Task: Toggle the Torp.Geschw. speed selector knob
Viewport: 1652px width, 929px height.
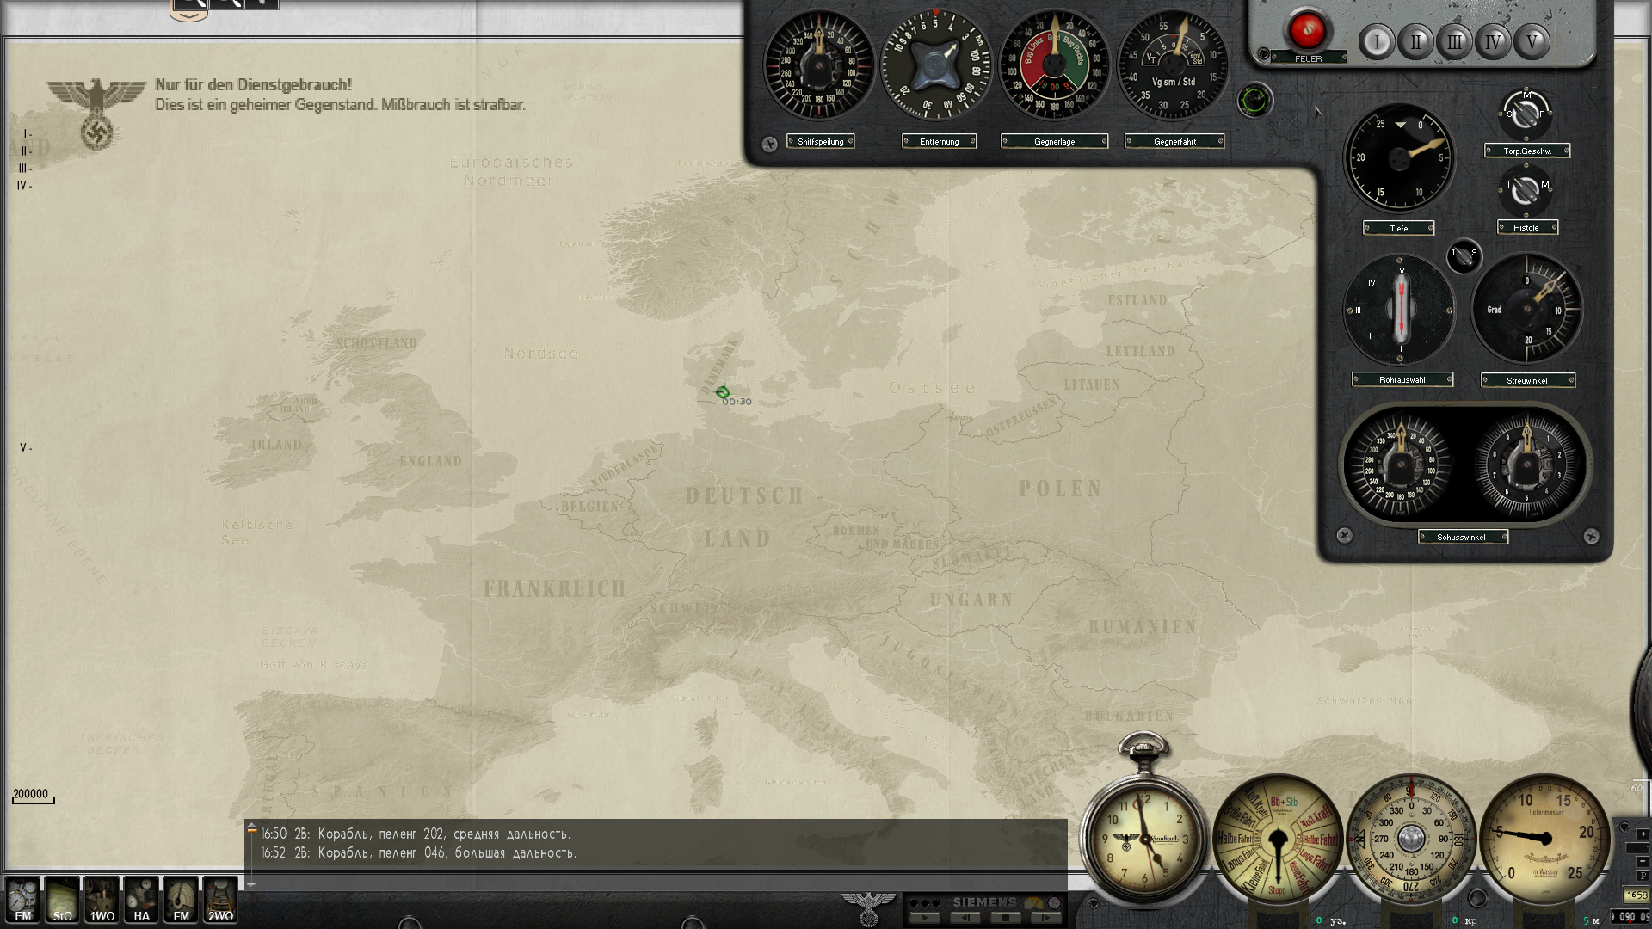Action: pyautogui.click(x=1526, y=114)
